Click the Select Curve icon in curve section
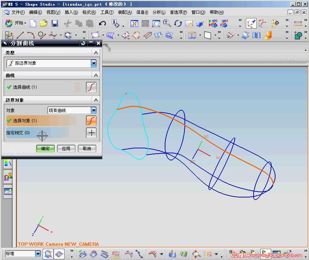Viewport: 309px width, 260px height. pyautogui.click(x=91, y=87)
